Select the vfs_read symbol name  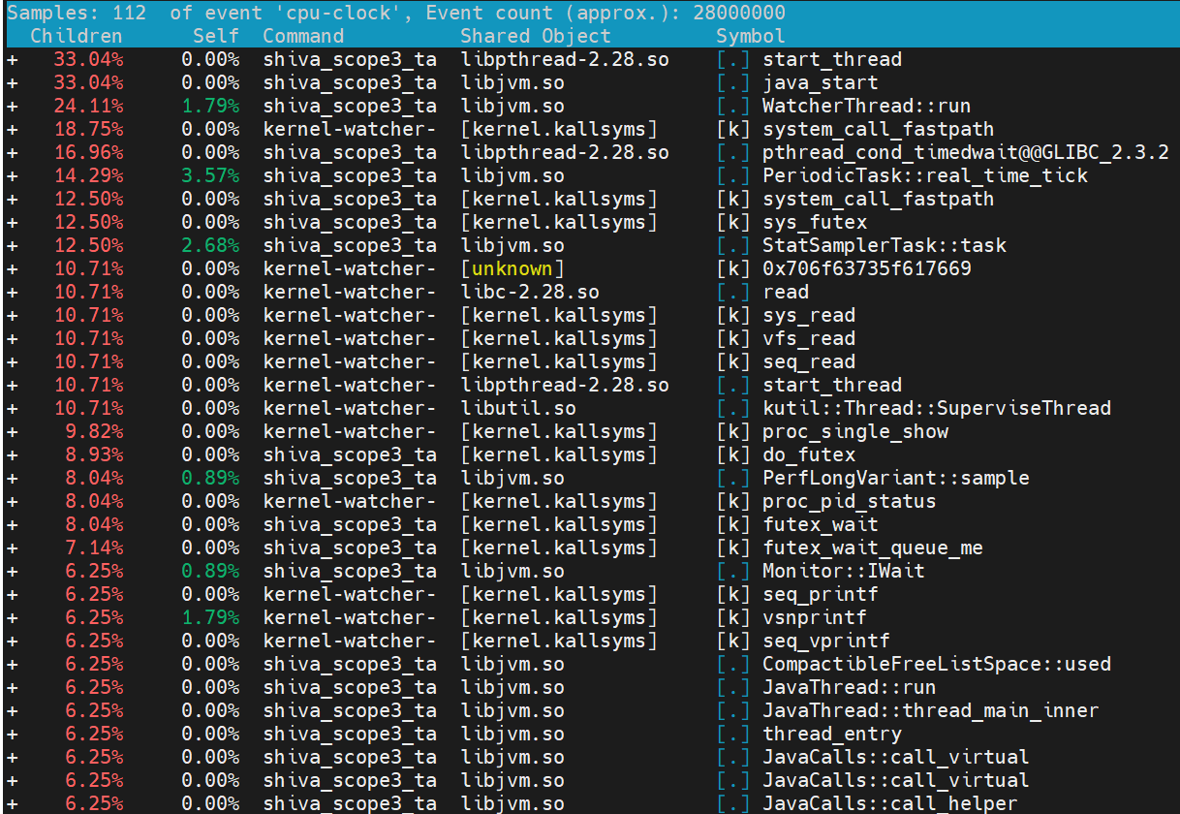(809, 339)
